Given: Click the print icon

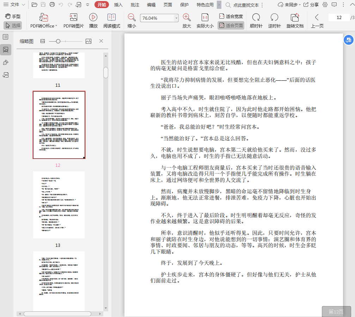Looking at the screenshot, I should 52,5.
